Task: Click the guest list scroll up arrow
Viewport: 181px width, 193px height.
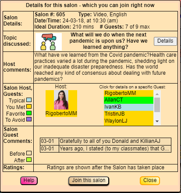Action: click(157, 94)
